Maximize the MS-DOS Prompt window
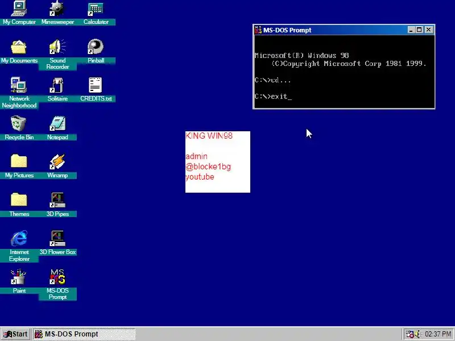The height and width of the screenshot is (341, 455). click(419, 30)
